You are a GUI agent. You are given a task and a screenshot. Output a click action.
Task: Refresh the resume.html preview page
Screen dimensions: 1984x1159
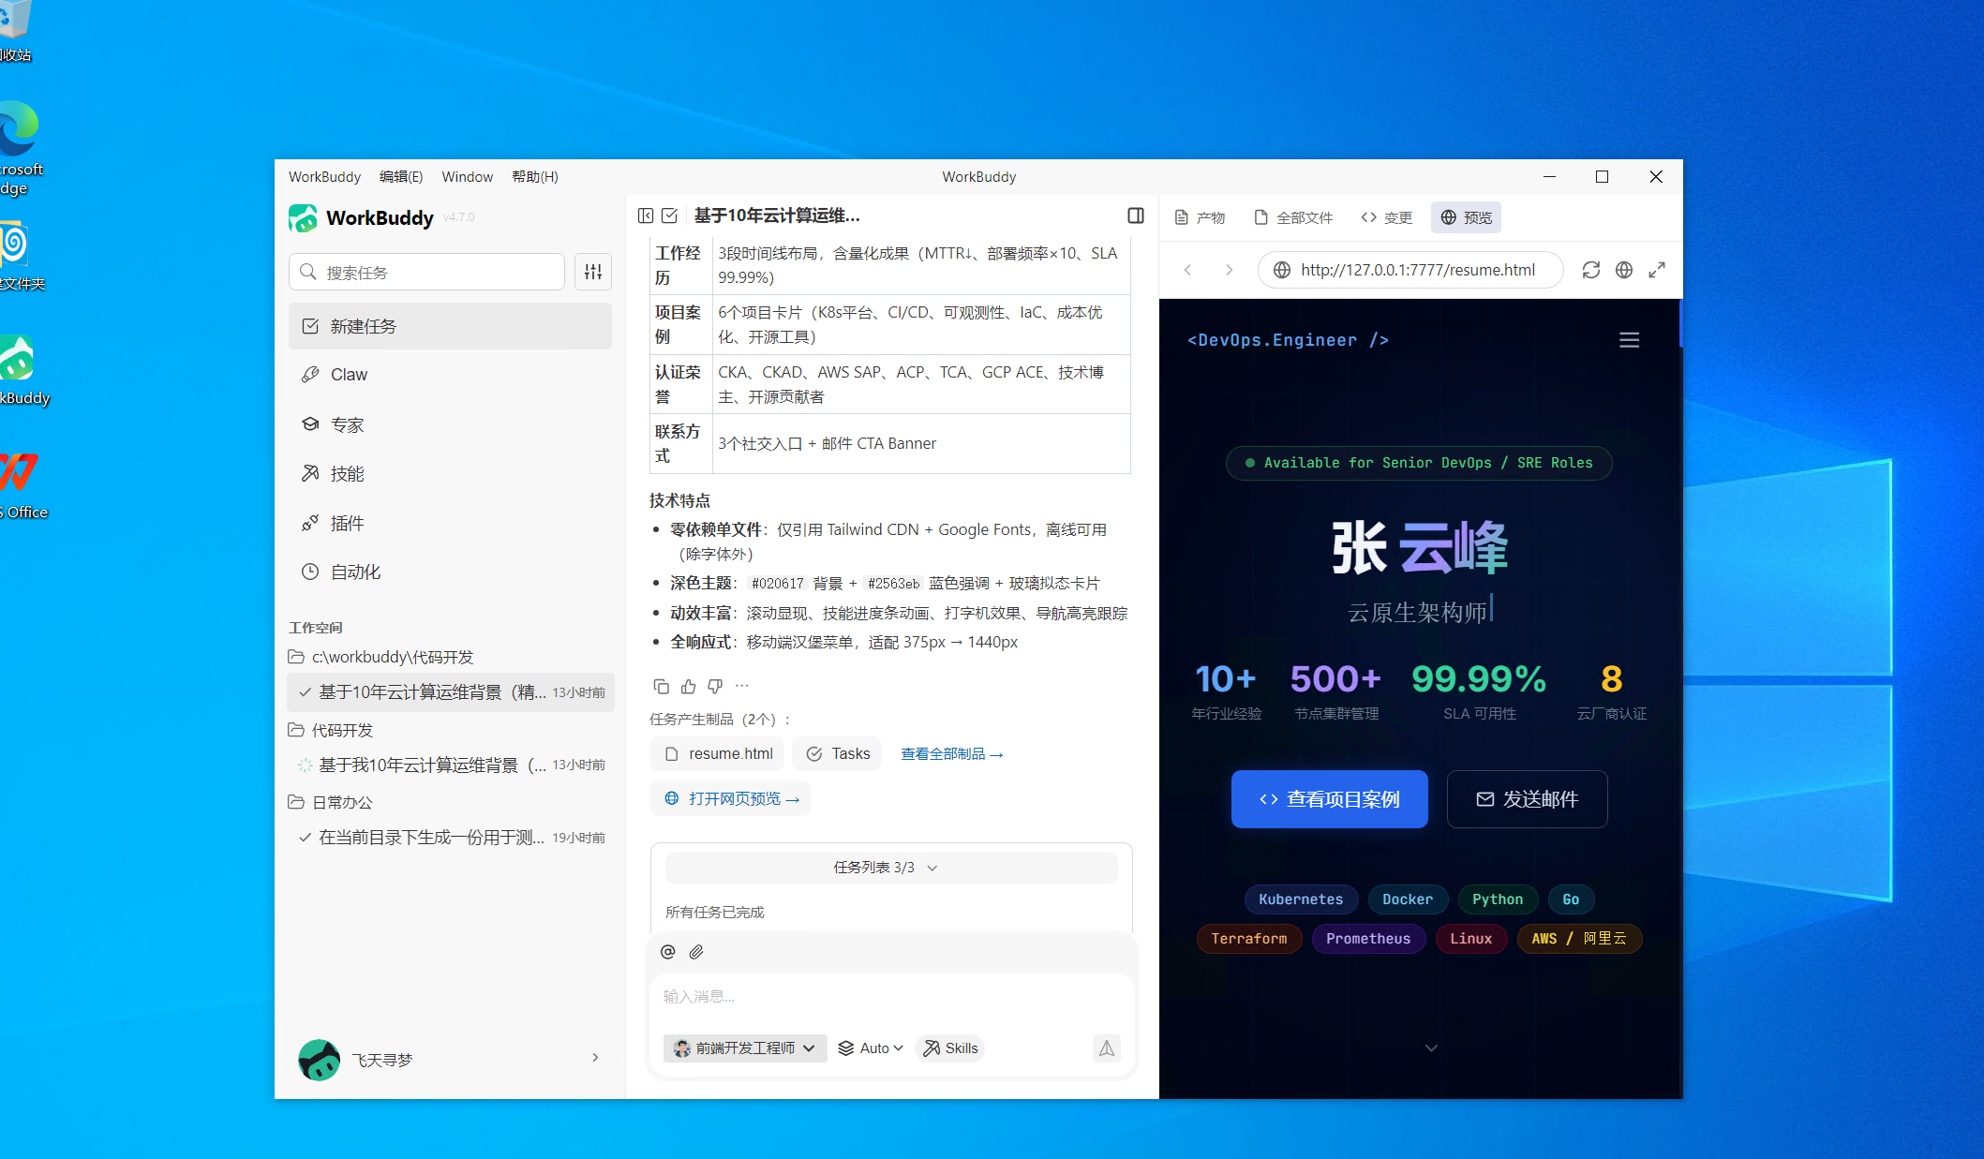tap(1591, 270)
